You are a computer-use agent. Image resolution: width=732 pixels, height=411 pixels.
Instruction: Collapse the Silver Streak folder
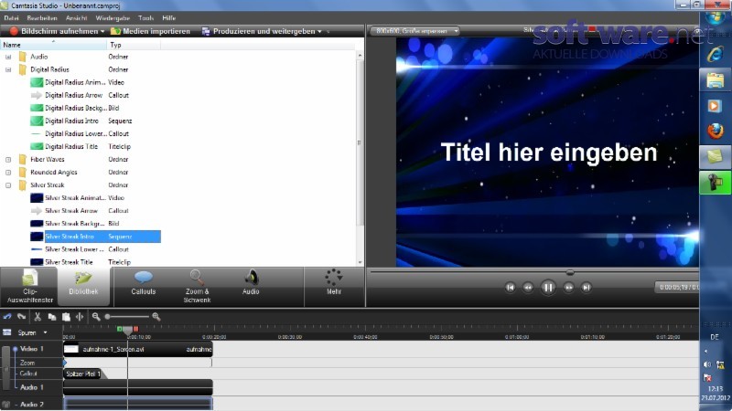coord(8,185)
